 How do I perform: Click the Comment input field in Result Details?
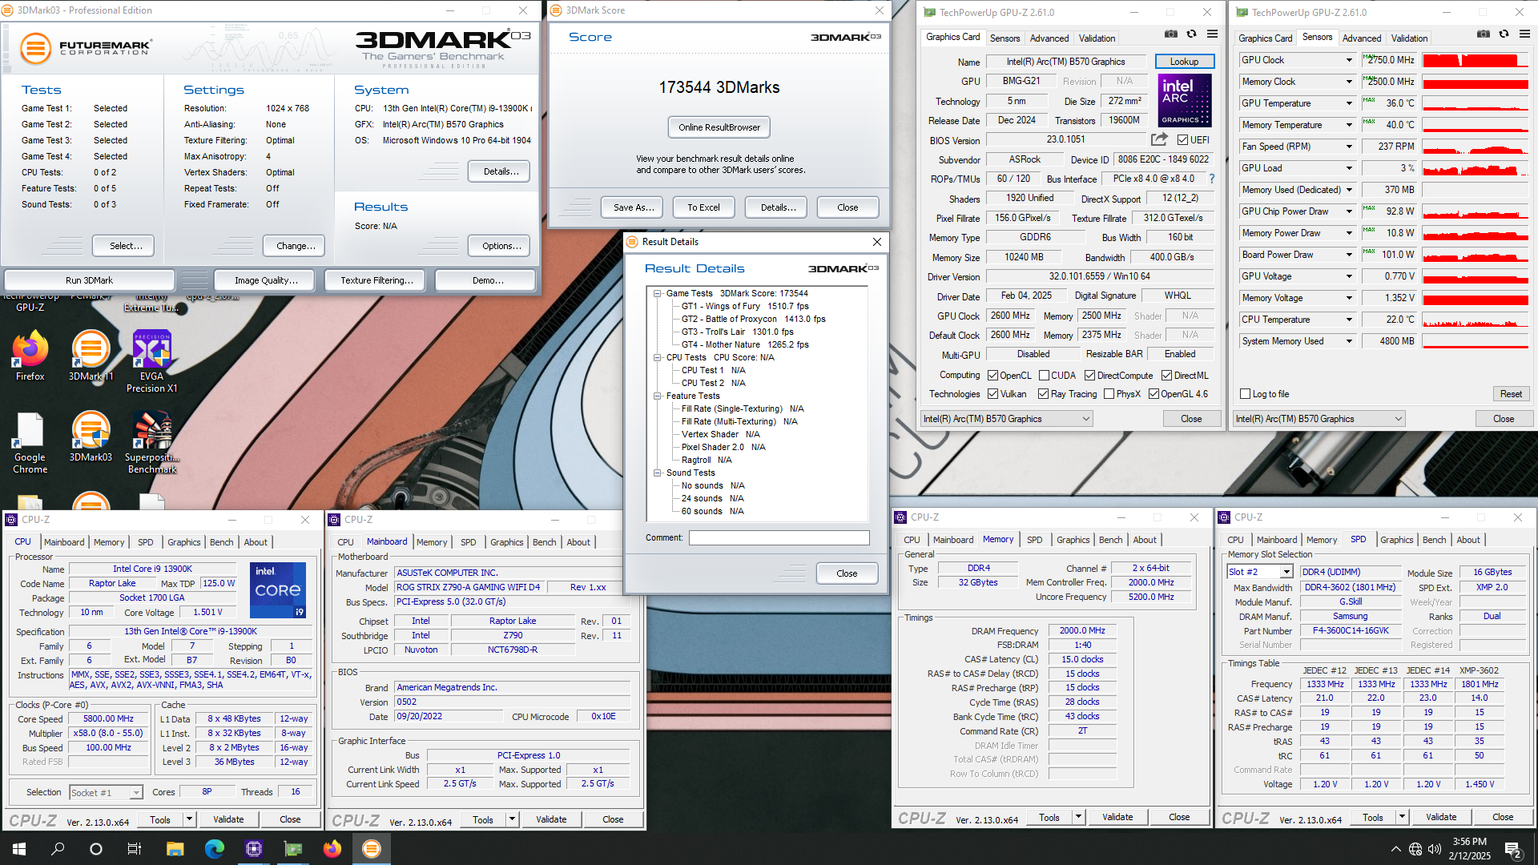pyautogui.click(x=779, y=538)
